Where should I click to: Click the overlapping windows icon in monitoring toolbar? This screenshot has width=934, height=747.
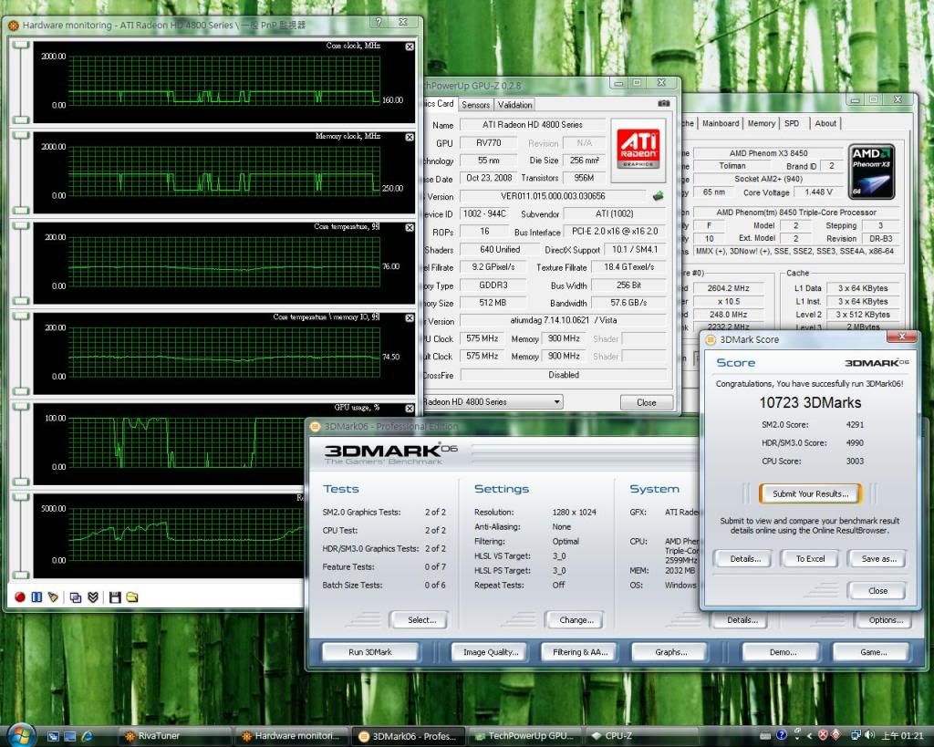[76, 597]
